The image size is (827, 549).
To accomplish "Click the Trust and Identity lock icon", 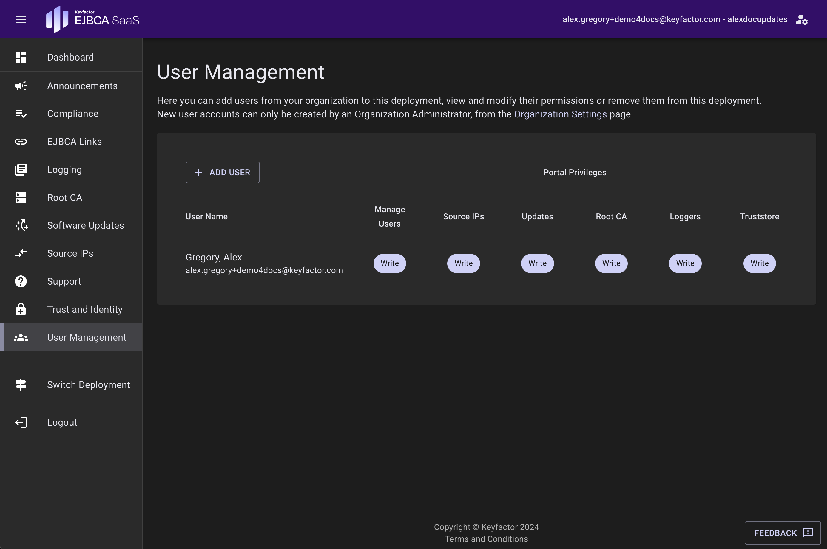I will click(x=21, y=309).
